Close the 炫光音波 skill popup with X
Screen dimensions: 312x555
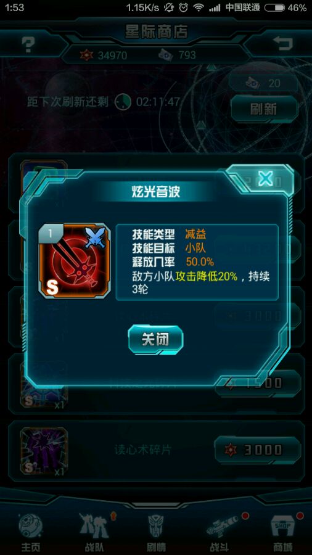(265, 179)
